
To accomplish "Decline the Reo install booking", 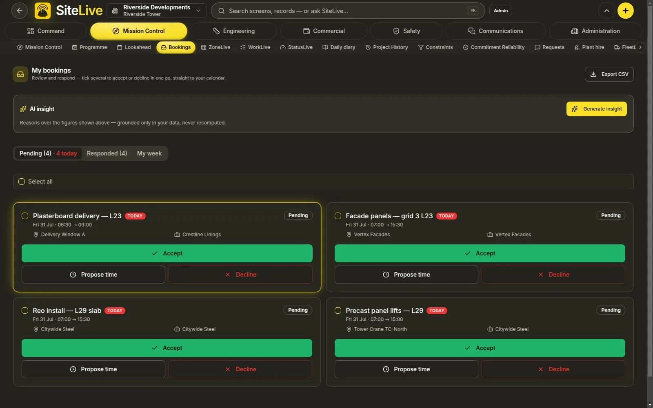I will [x=240, y=369].
